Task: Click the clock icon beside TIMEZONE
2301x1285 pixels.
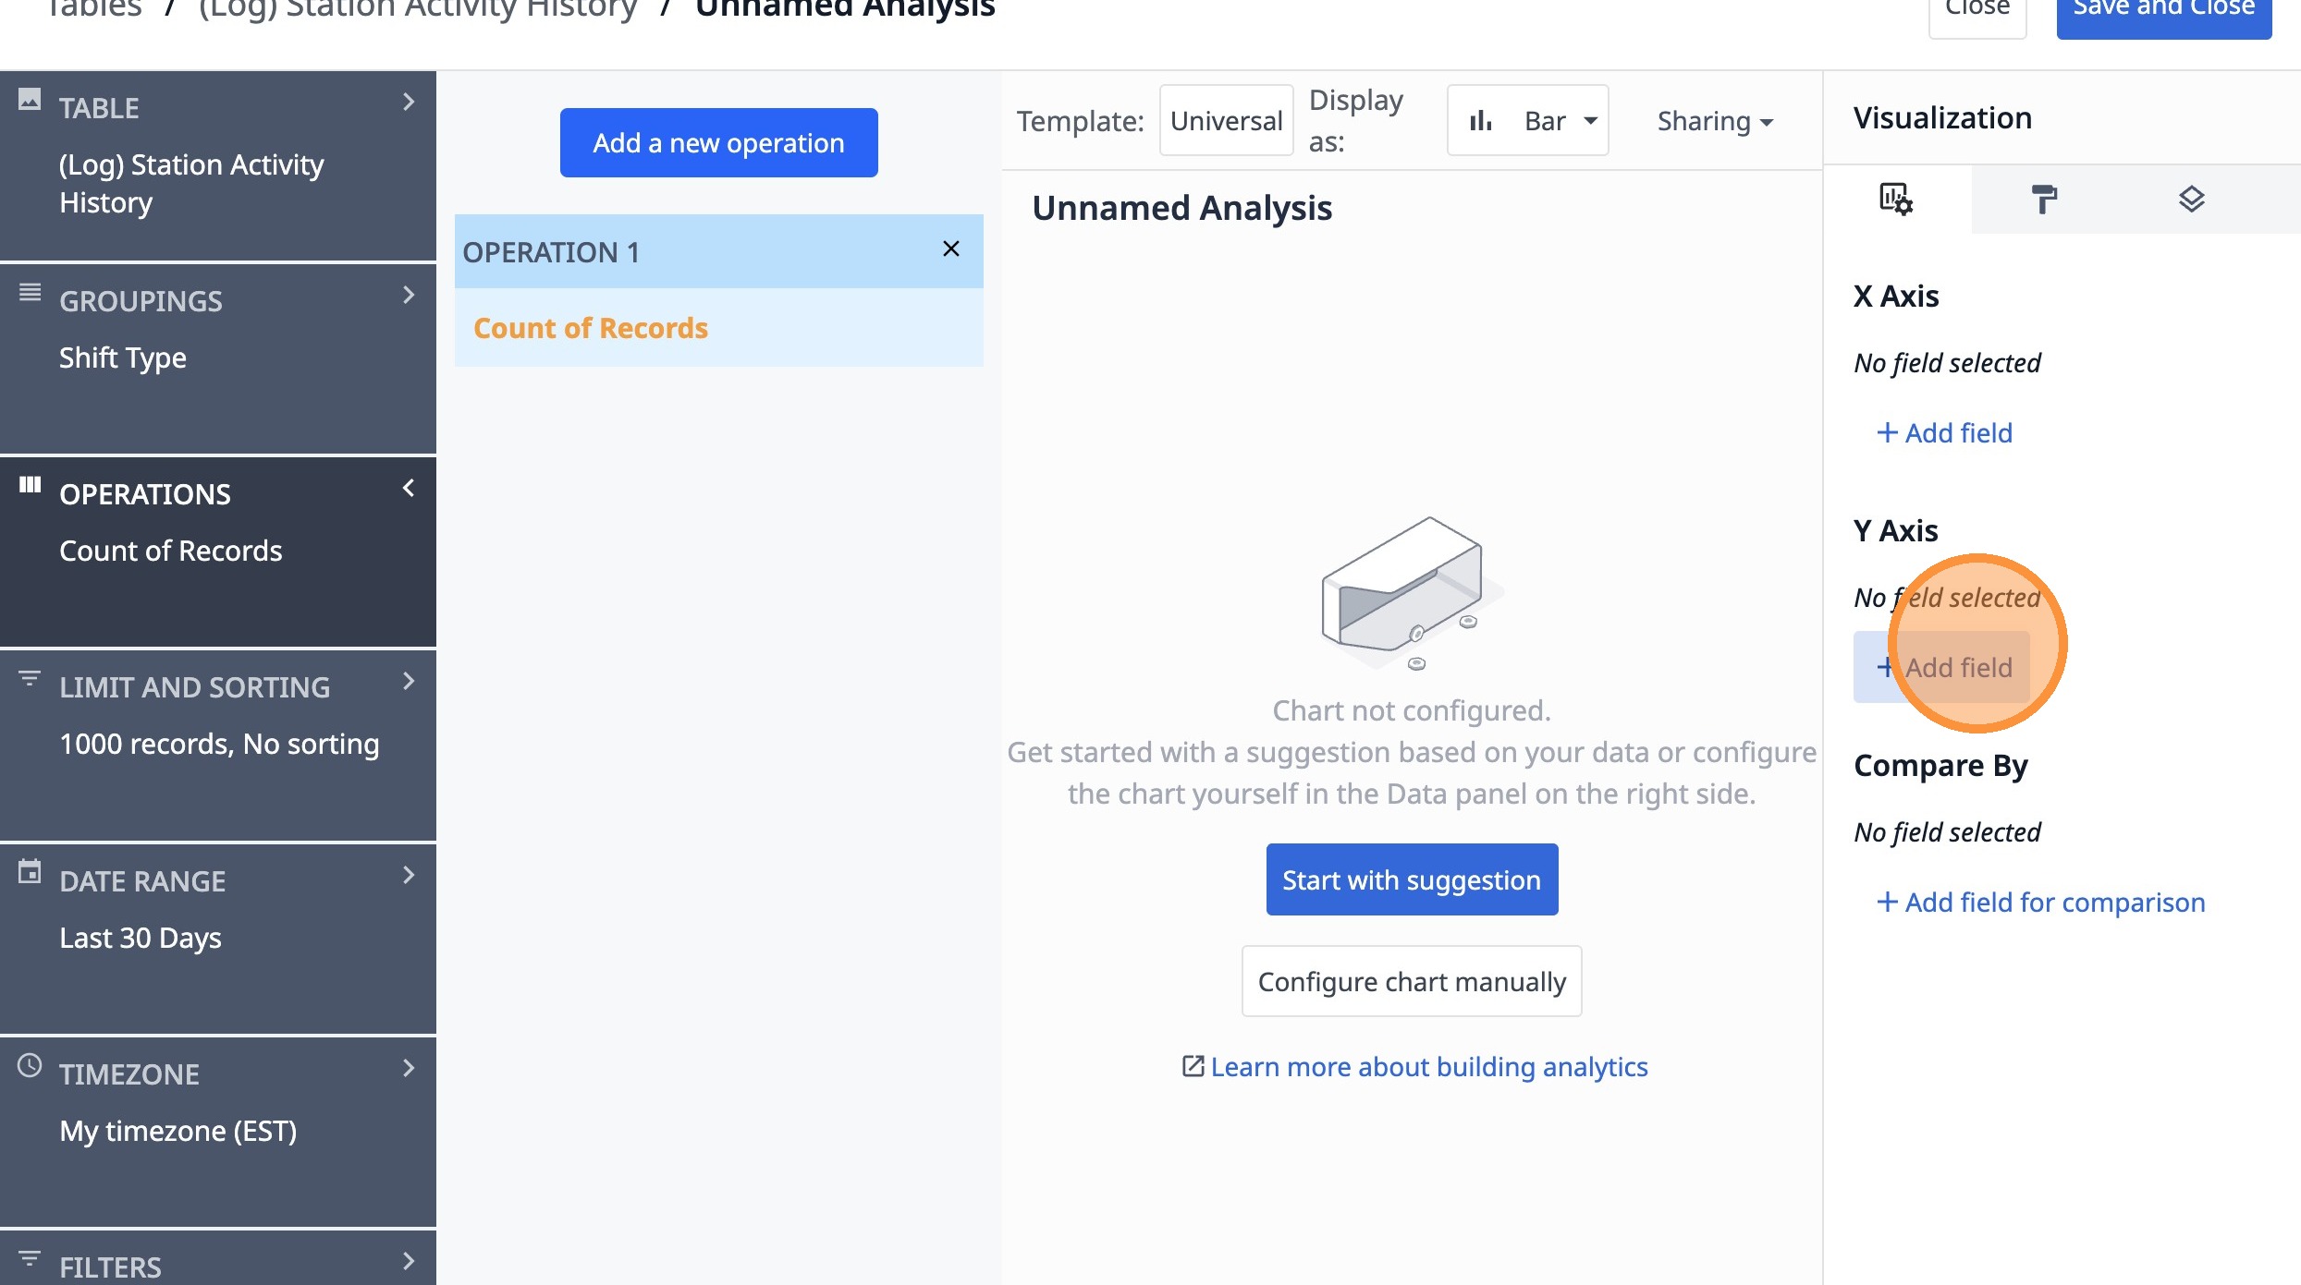Action: (30, 1066)
